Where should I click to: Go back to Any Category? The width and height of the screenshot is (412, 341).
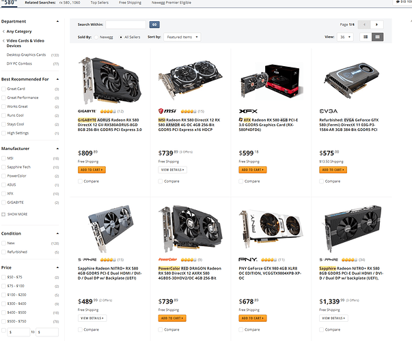19,31
